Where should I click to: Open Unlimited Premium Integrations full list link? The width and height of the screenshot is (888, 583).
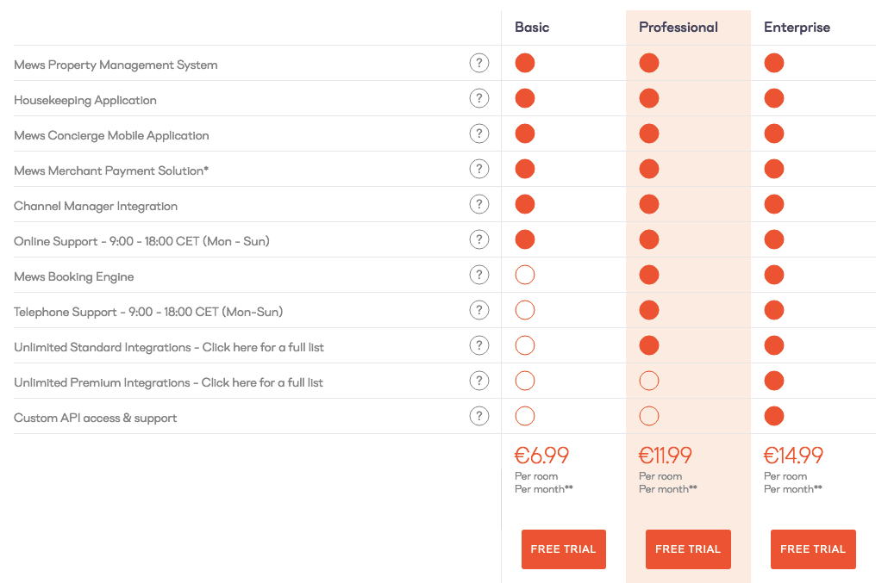pos(262,383)
